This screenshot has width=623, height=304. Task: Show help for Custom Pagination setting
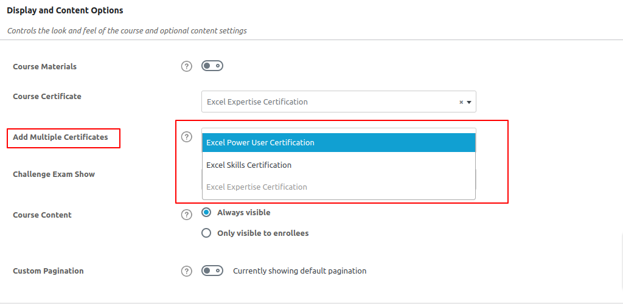pyautogui.click(x=187, y=271)
